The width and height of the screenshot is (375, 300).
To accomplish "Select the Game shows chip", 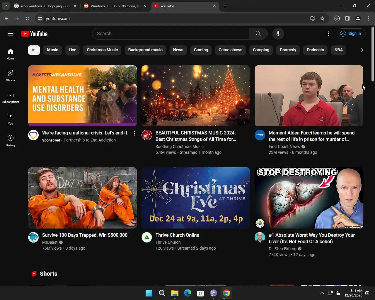I will point(231,50).
